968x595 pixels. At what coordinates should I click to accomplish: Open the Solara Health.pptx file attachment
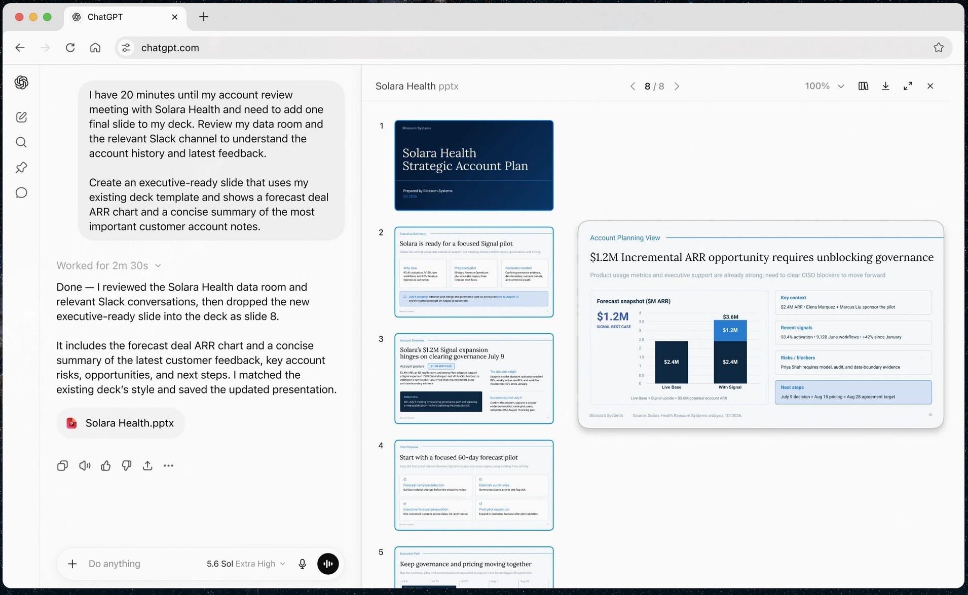pyautogui.click(x=121, y=423)
